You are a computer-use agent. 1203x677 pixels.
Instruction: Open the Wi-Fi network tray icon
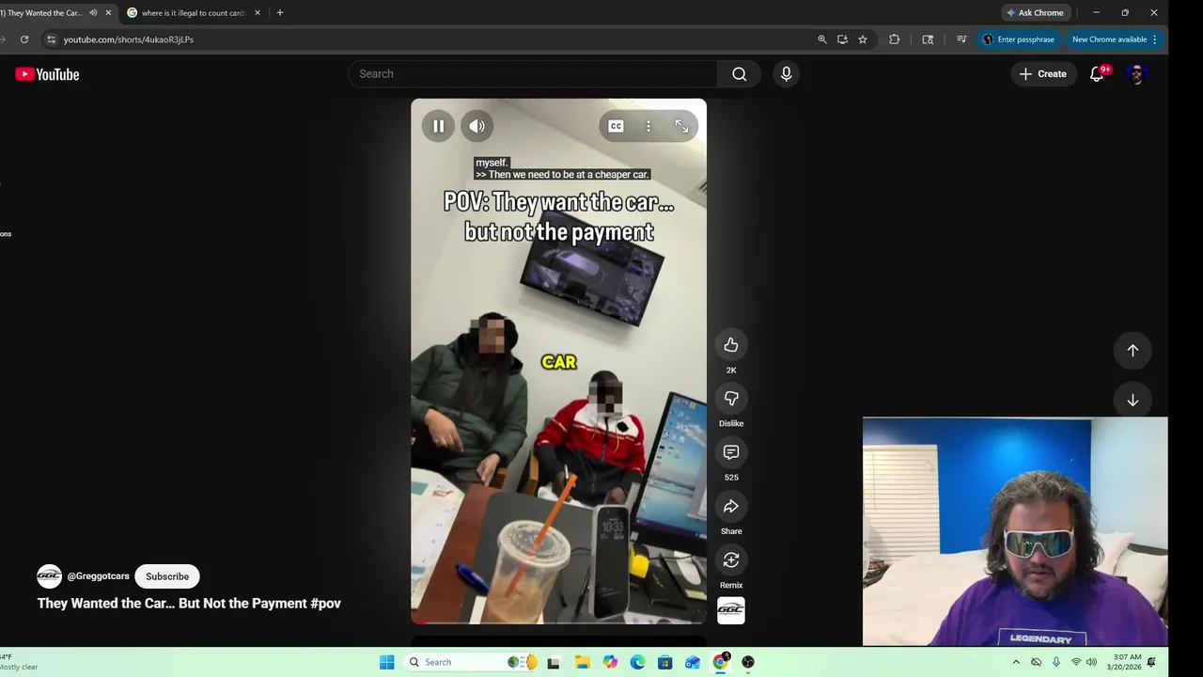(x=1076, y=662)
